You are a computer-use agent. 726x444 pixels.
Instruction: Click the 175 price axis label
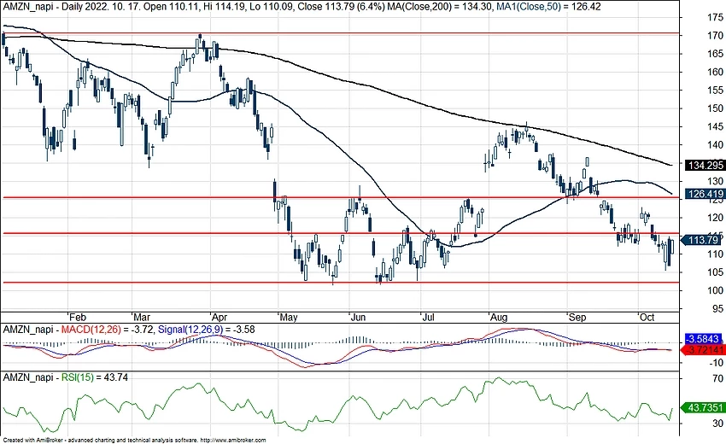(x=716, y=18)
